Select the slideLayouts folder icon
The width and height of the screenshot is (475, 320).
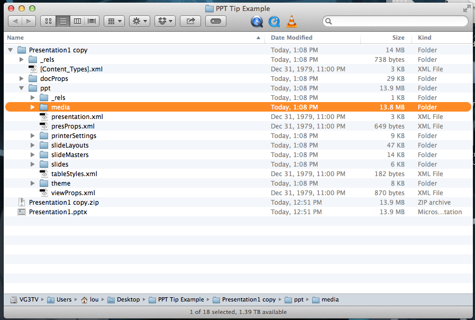(44, 145)
